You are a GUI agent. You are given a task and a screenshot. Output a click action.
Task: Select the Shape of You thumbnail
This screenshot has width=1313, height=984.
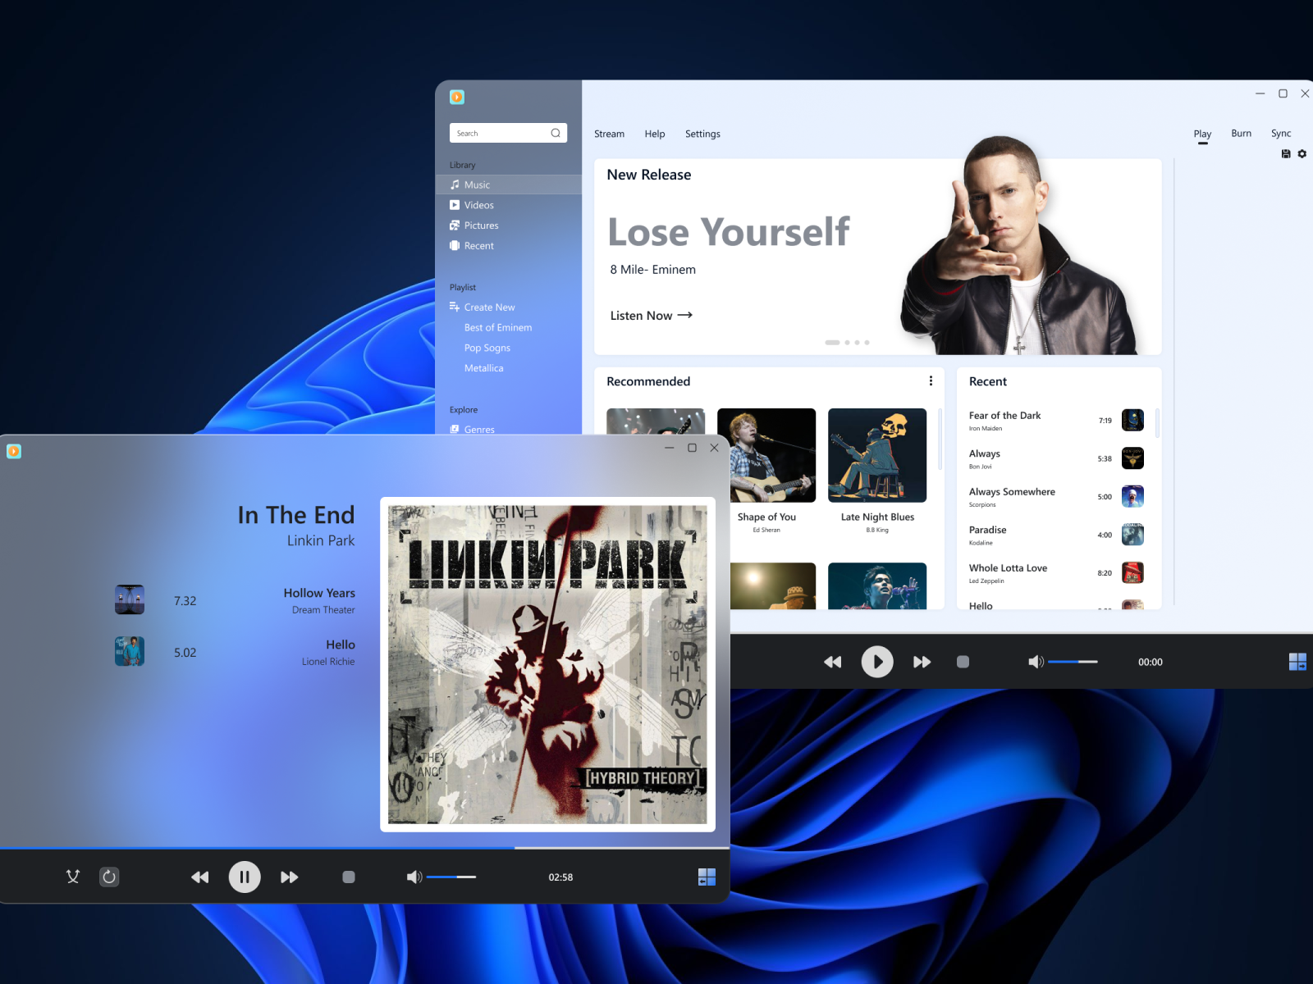point(766,455)
